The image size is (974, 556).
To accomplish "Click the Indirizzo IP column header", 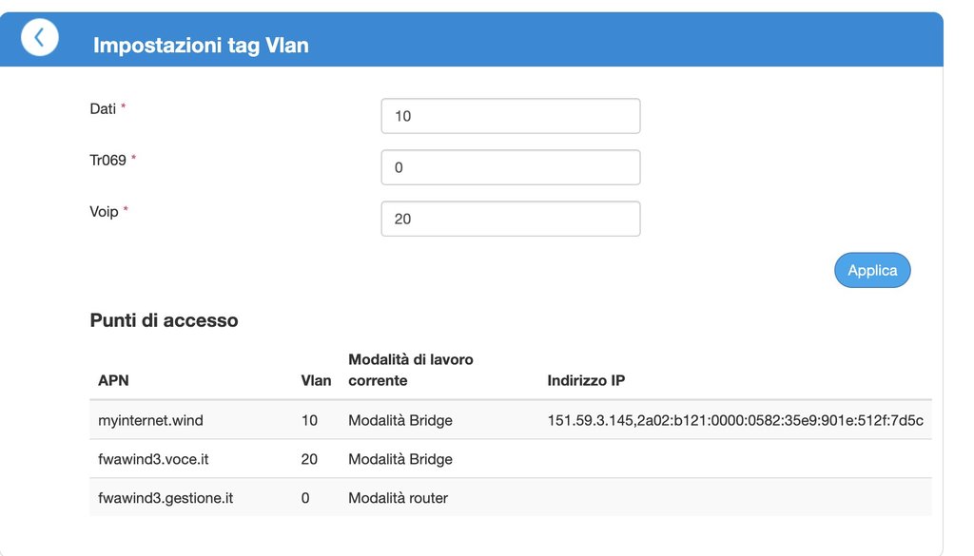I will click(x=586, y=380).
